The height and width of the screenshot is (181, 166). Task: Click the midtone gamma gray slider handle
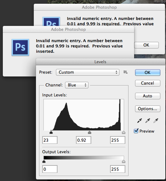coord(89,132)
